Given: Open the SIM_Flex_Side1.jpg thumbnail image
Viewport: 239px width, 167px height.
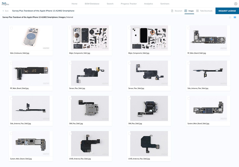Looking at the screenshot, I should 90,108.
